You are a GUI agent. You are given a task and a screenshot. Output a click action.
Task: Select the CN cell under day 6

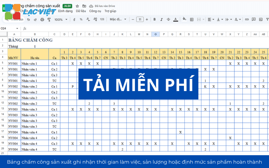pyautogui.click(x=106, y=58)
